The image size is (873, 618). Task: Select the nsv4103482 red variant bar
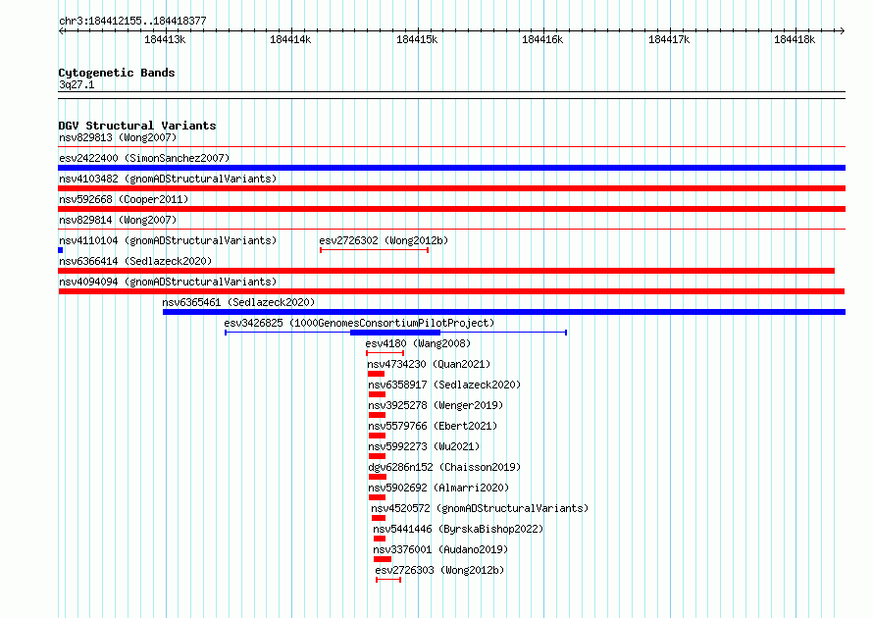tap(451, 188)
